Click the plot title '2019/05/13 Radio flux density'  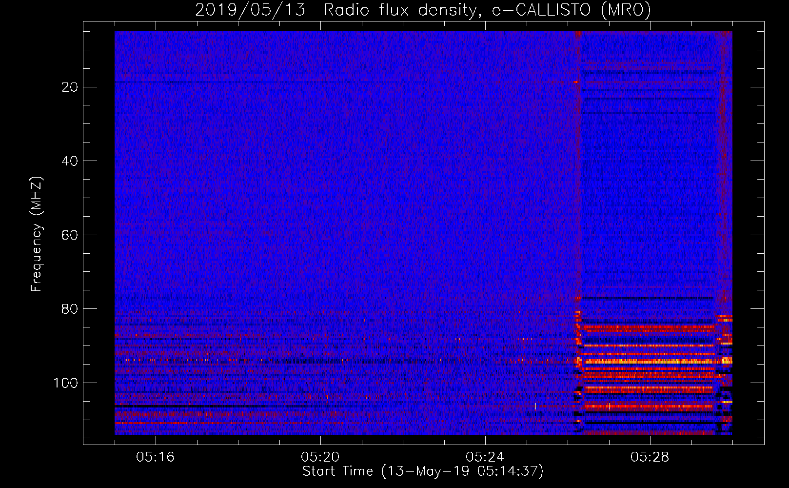point(423,10)
